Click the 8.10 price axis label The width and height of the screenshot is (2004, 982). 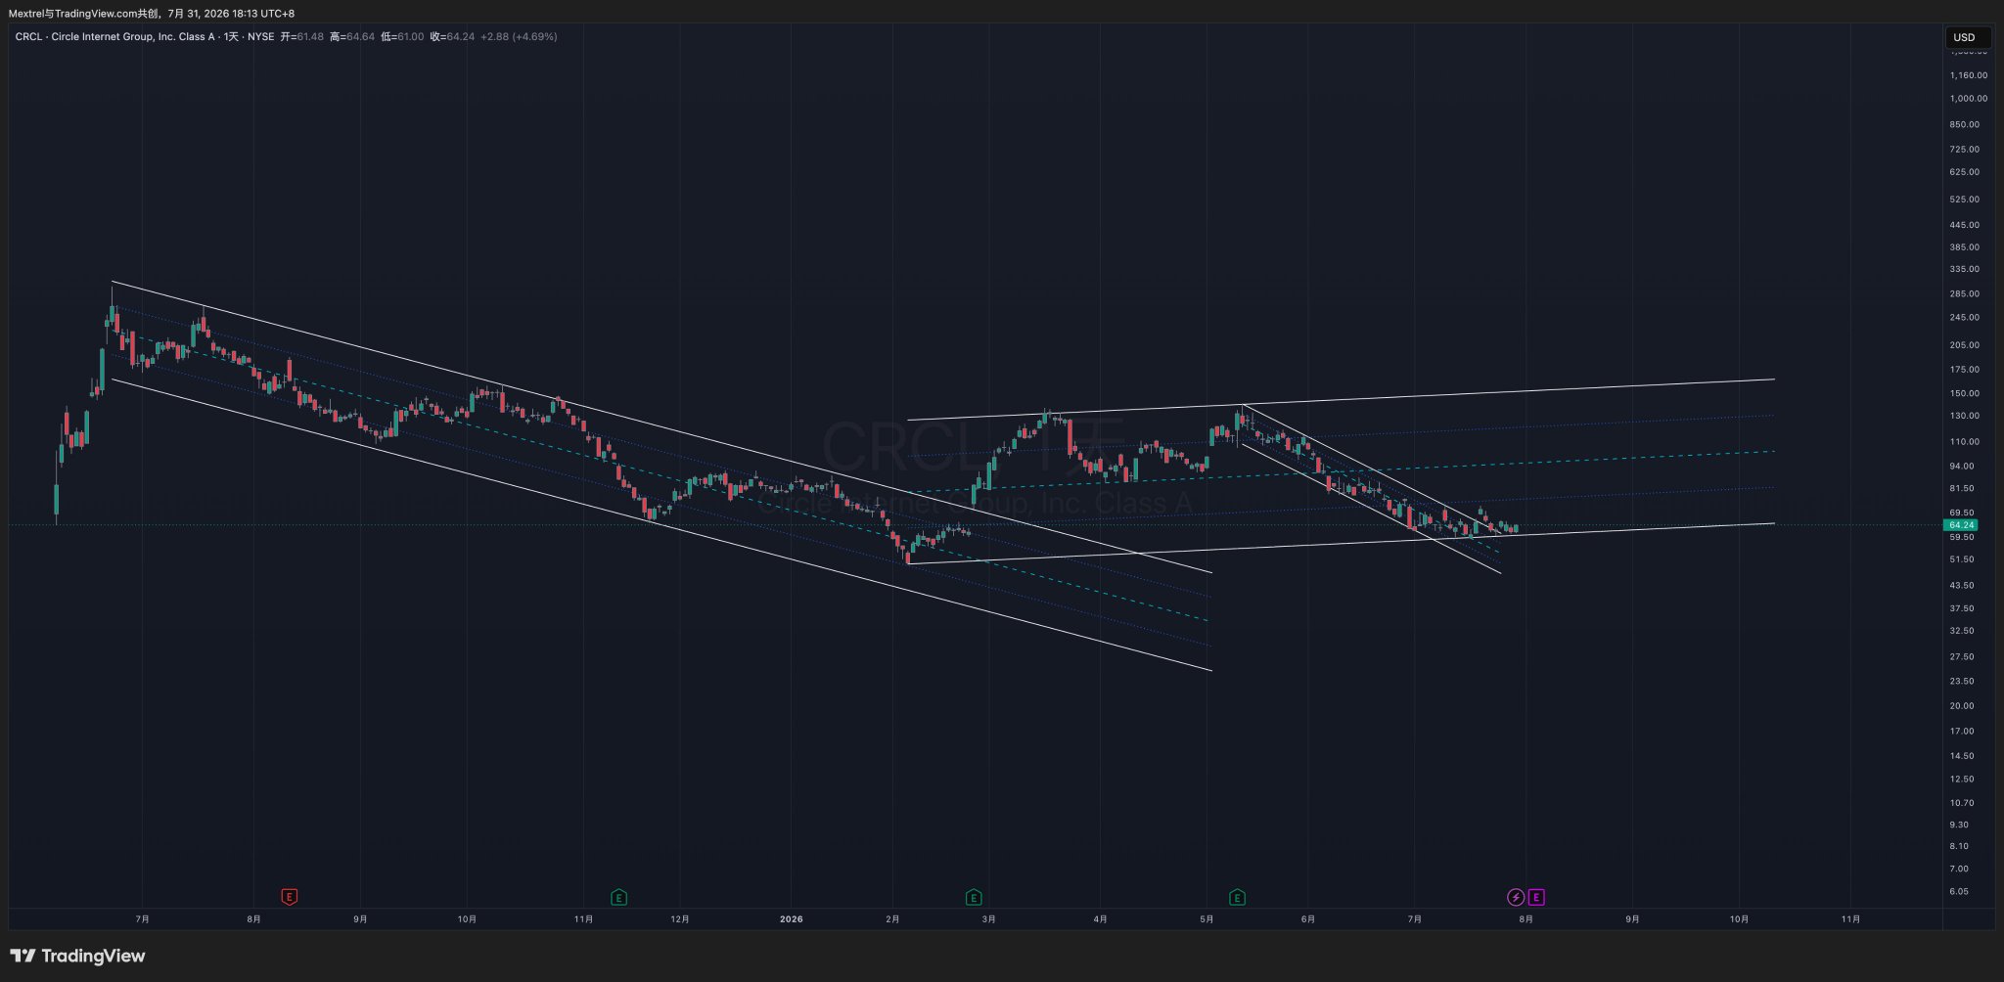pyautogui.click(x=1959, y=846)
